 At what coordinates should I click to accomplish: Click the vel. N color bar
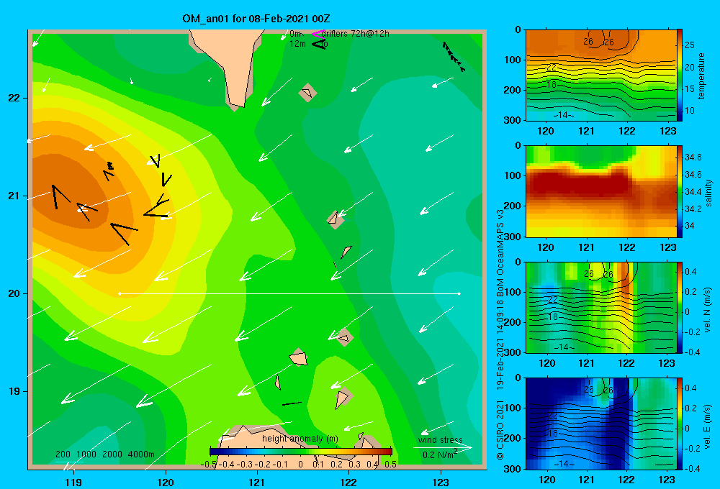(x=680, y=307)
